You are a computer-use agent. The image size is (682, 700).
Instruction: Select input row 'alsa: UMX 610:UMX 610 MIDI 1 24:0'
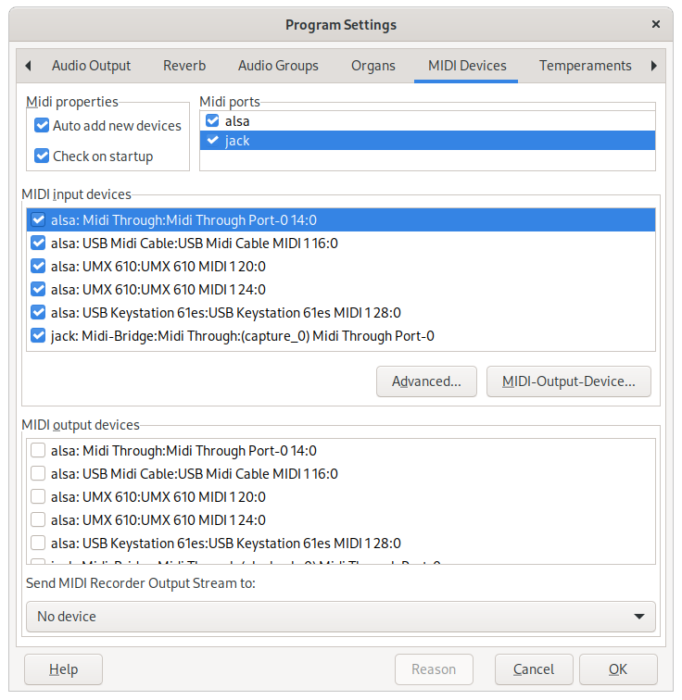pos(341,290)
